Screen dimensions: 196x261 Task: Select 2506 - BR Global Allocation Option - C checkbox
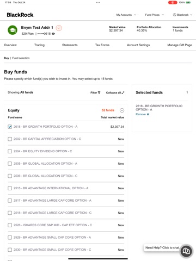click(x=10, y=176)
